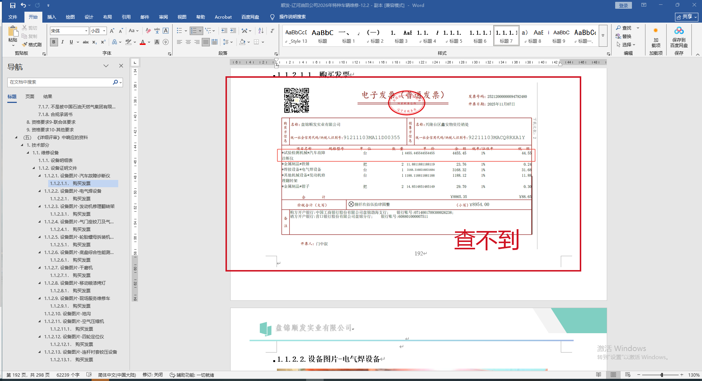Open the Pages (页面) tab in navigation pane
The width and height of the screenshot is (702, 381).
(x=30, y=97)
